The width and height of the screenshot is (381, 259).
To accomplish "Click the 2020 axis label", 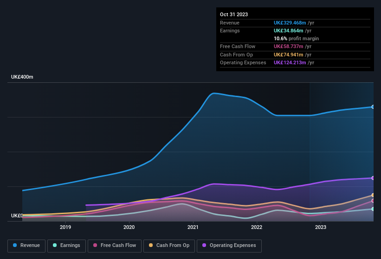I will 129,227.
